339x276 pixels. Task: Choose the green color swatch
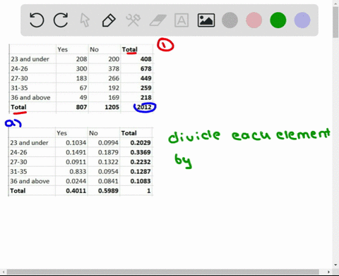pyautogui.click(x=278, y=20)
